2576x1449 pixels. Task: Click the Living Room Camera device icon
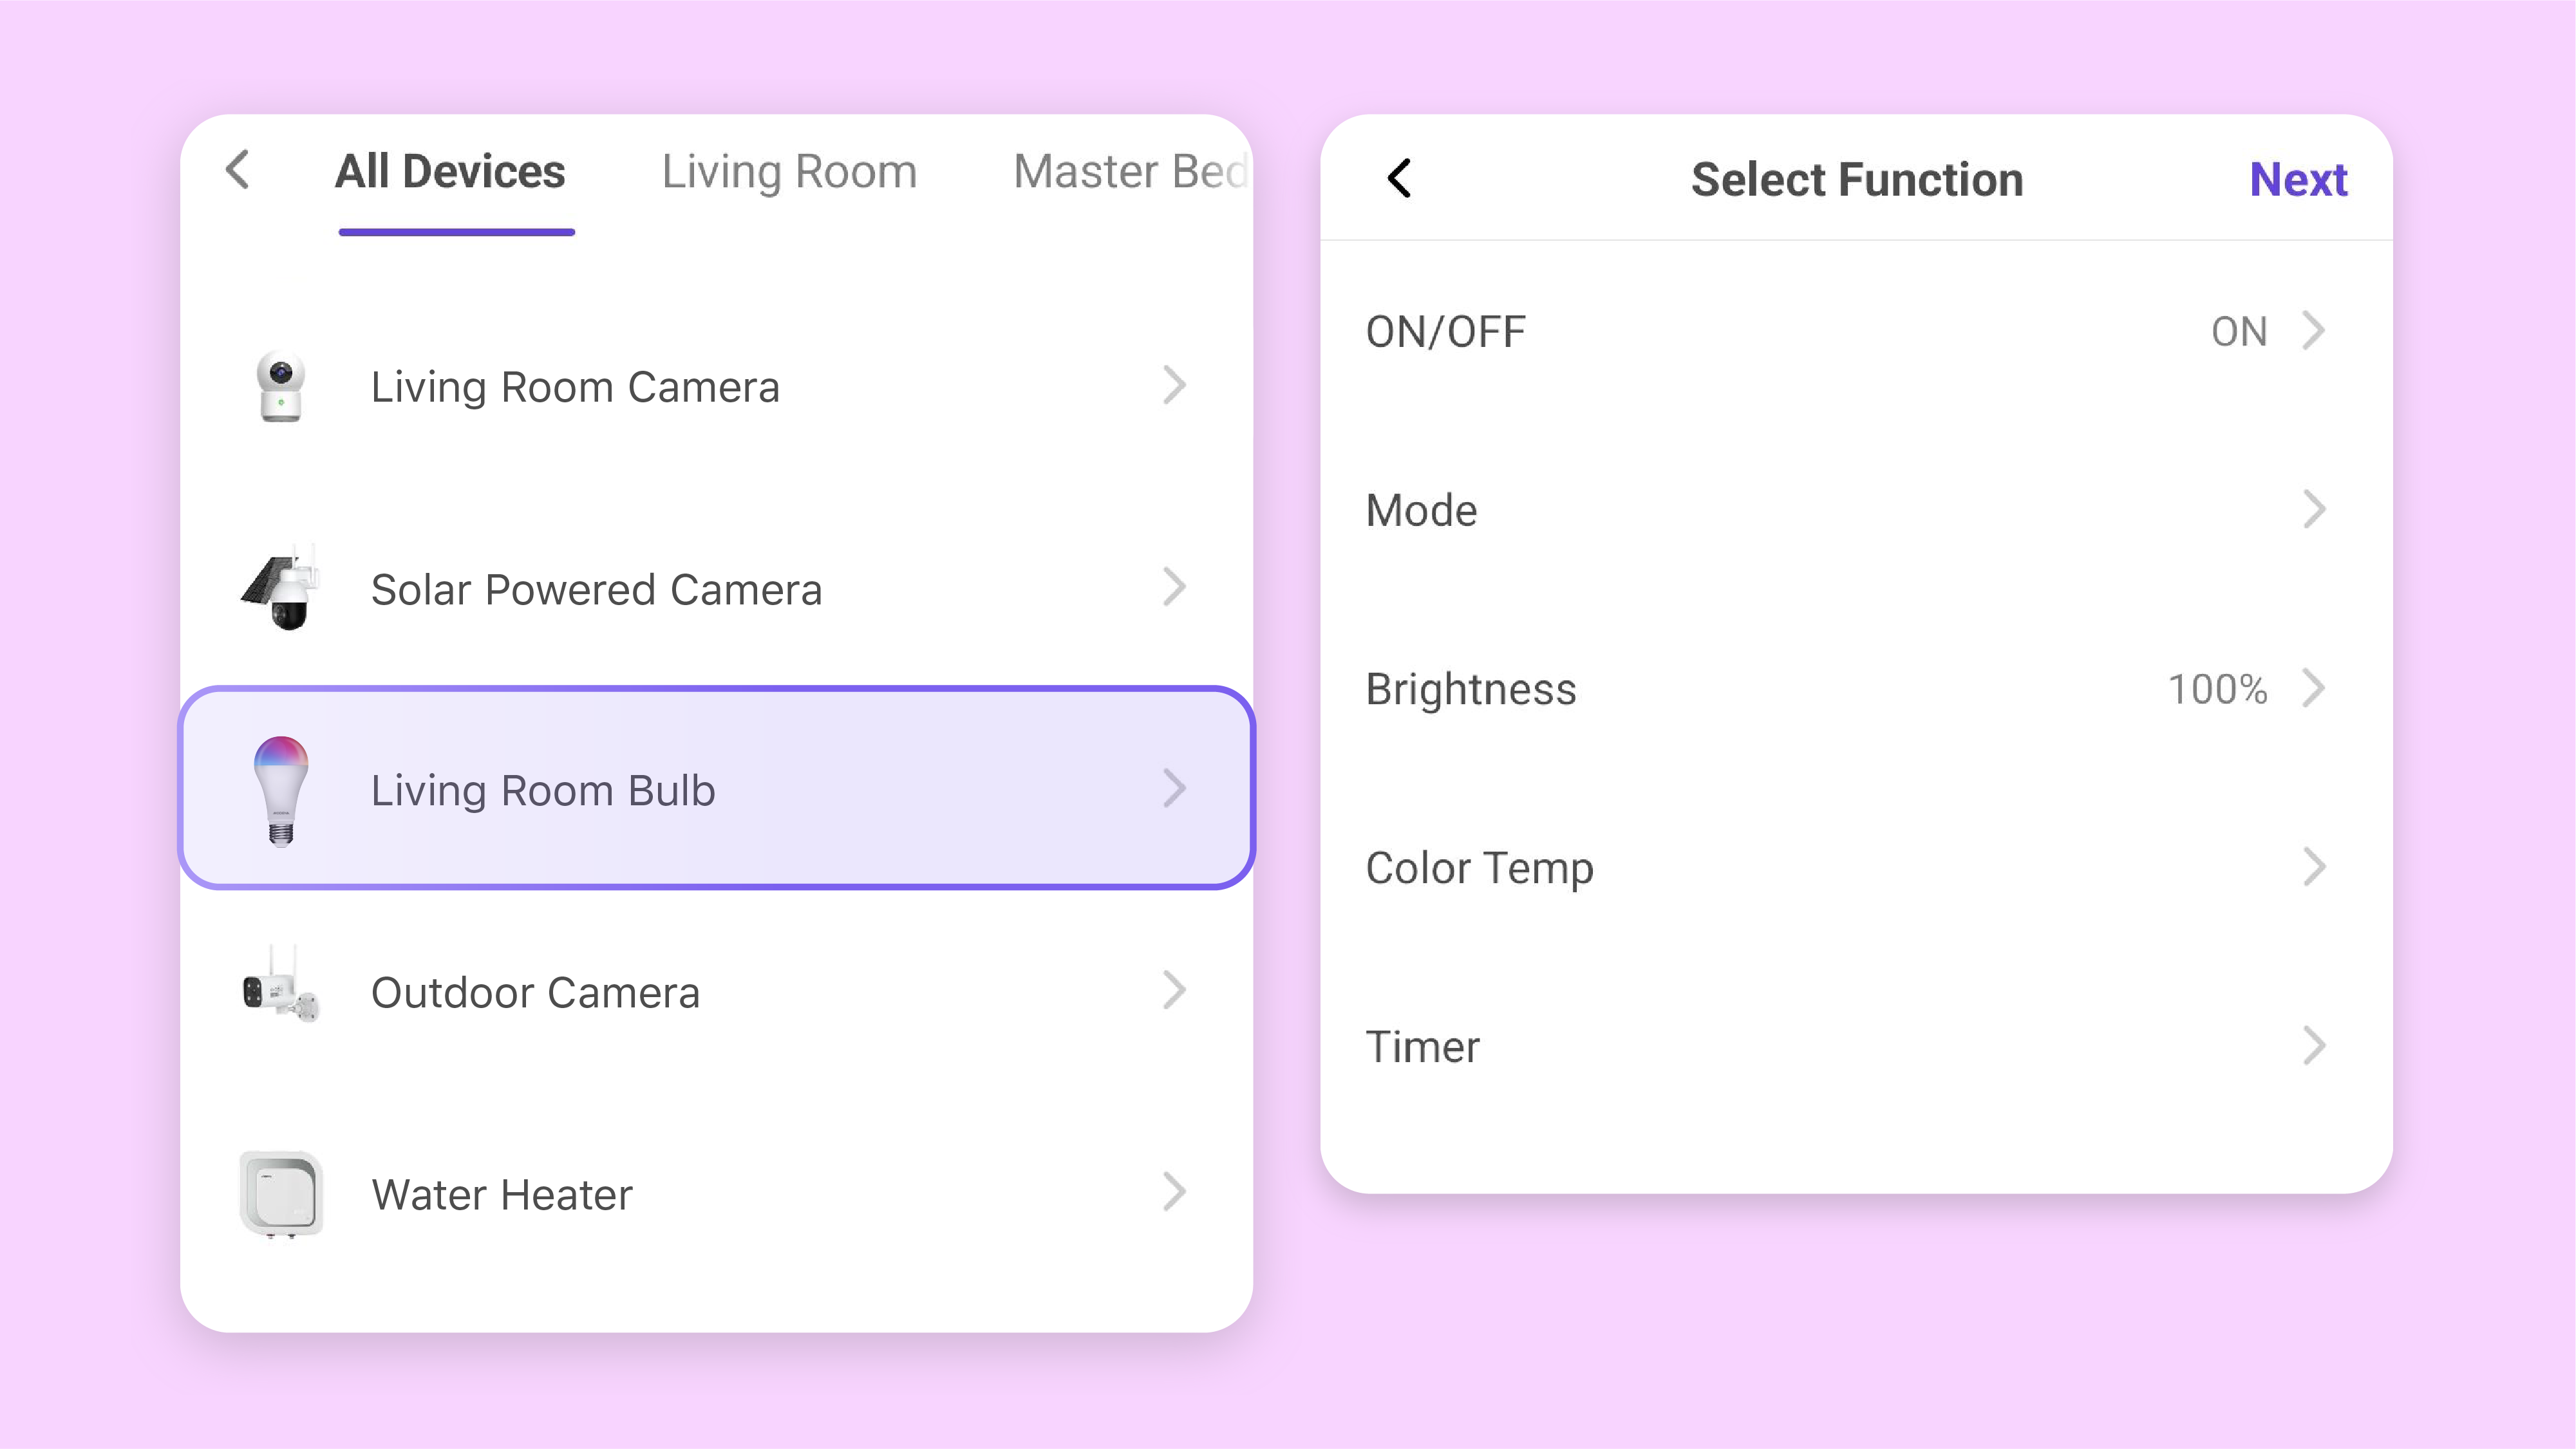pos(281,386)
